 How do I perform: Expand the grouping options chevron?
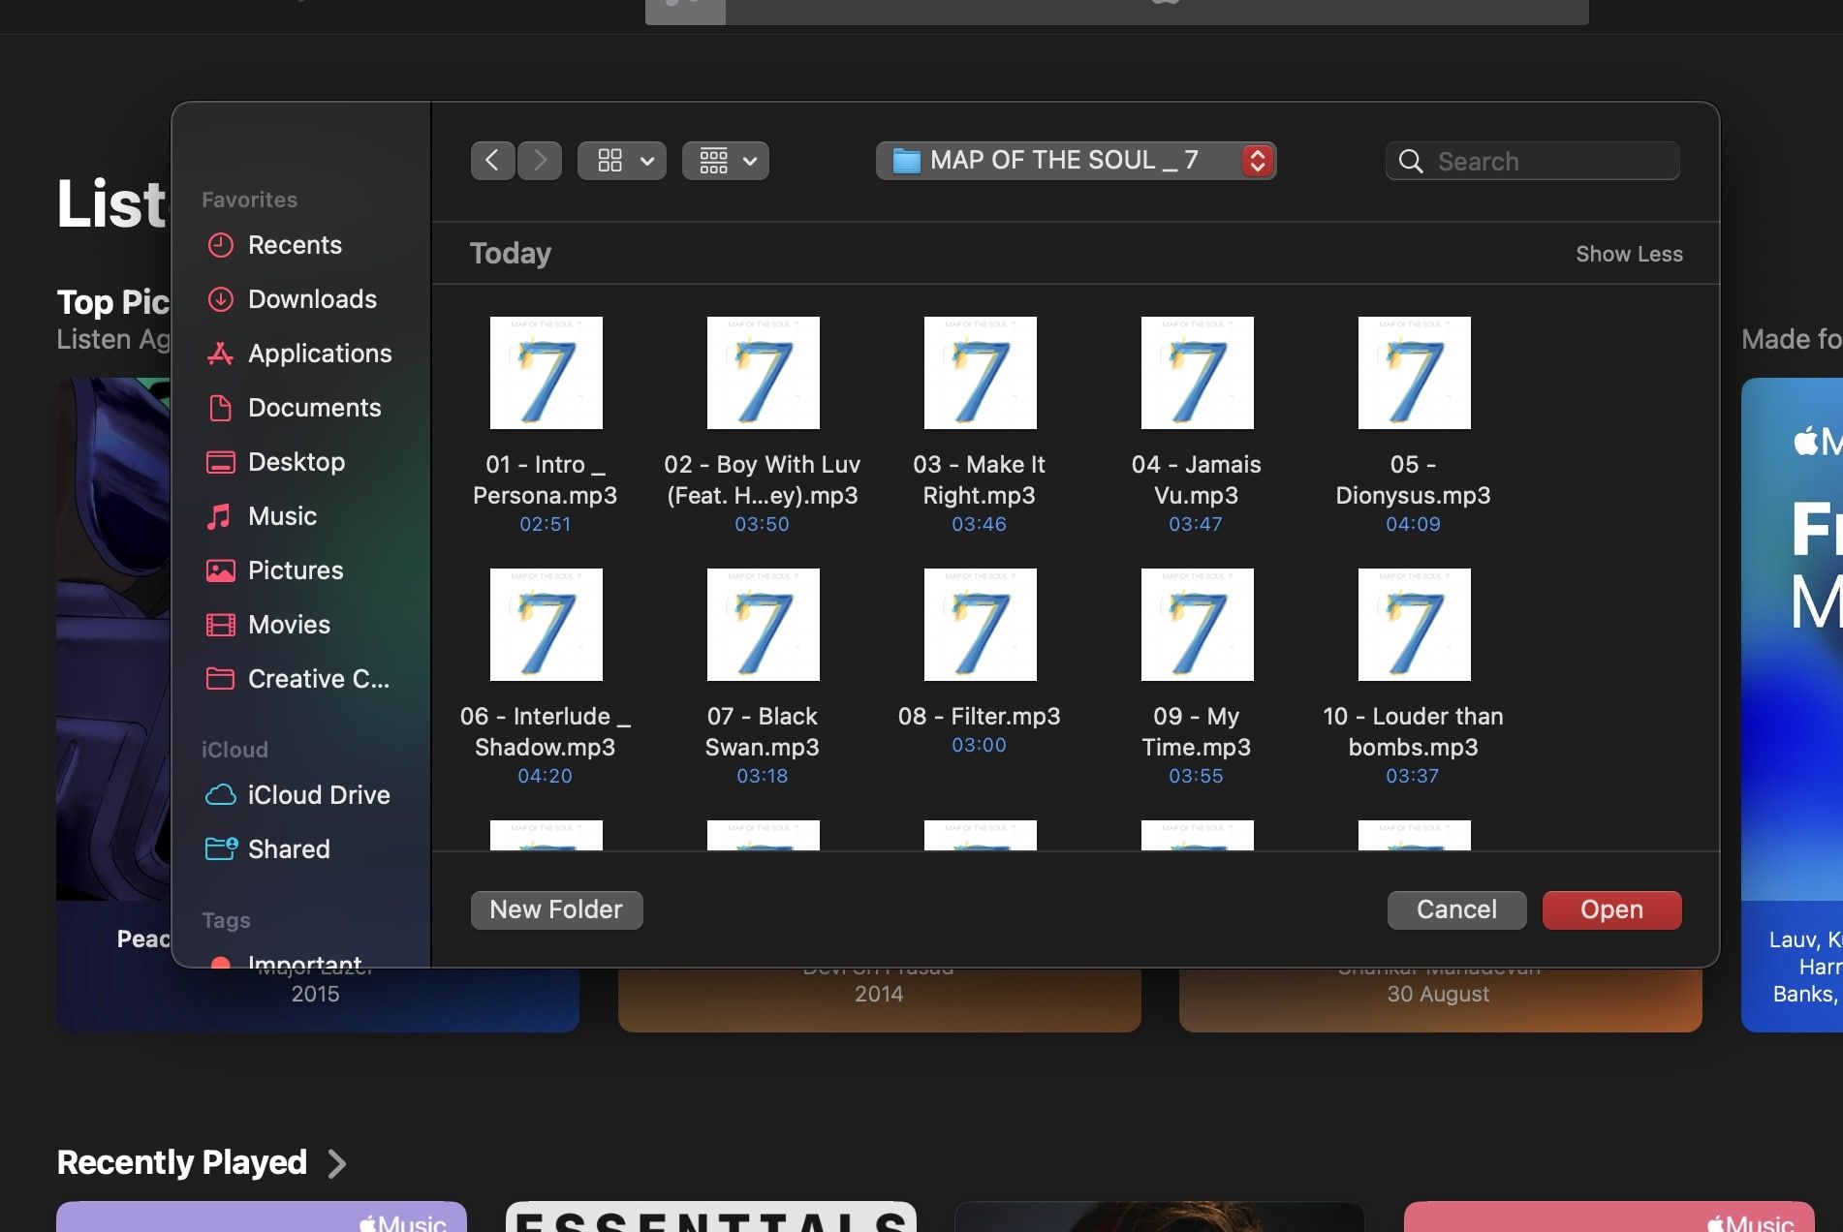(748, 161)
